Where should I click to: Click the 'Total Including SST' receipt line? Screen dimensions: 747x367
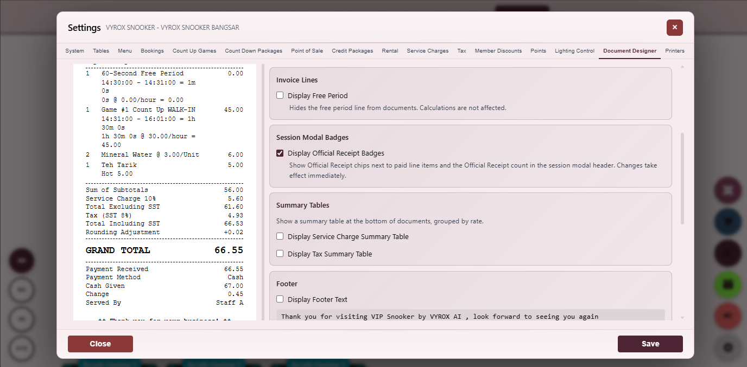tap(164, 223)
